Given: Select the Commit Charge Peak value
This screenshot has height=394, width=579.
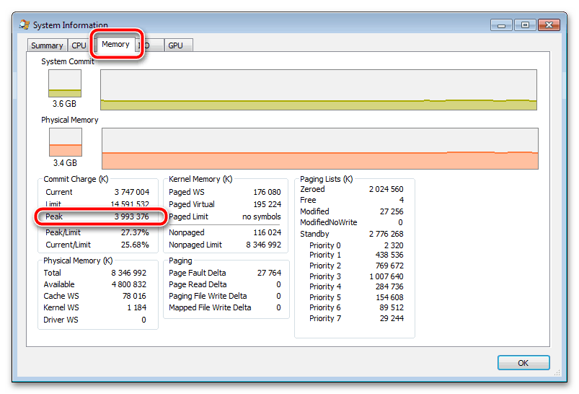Looking at the screenshot, I should [131, 216].
